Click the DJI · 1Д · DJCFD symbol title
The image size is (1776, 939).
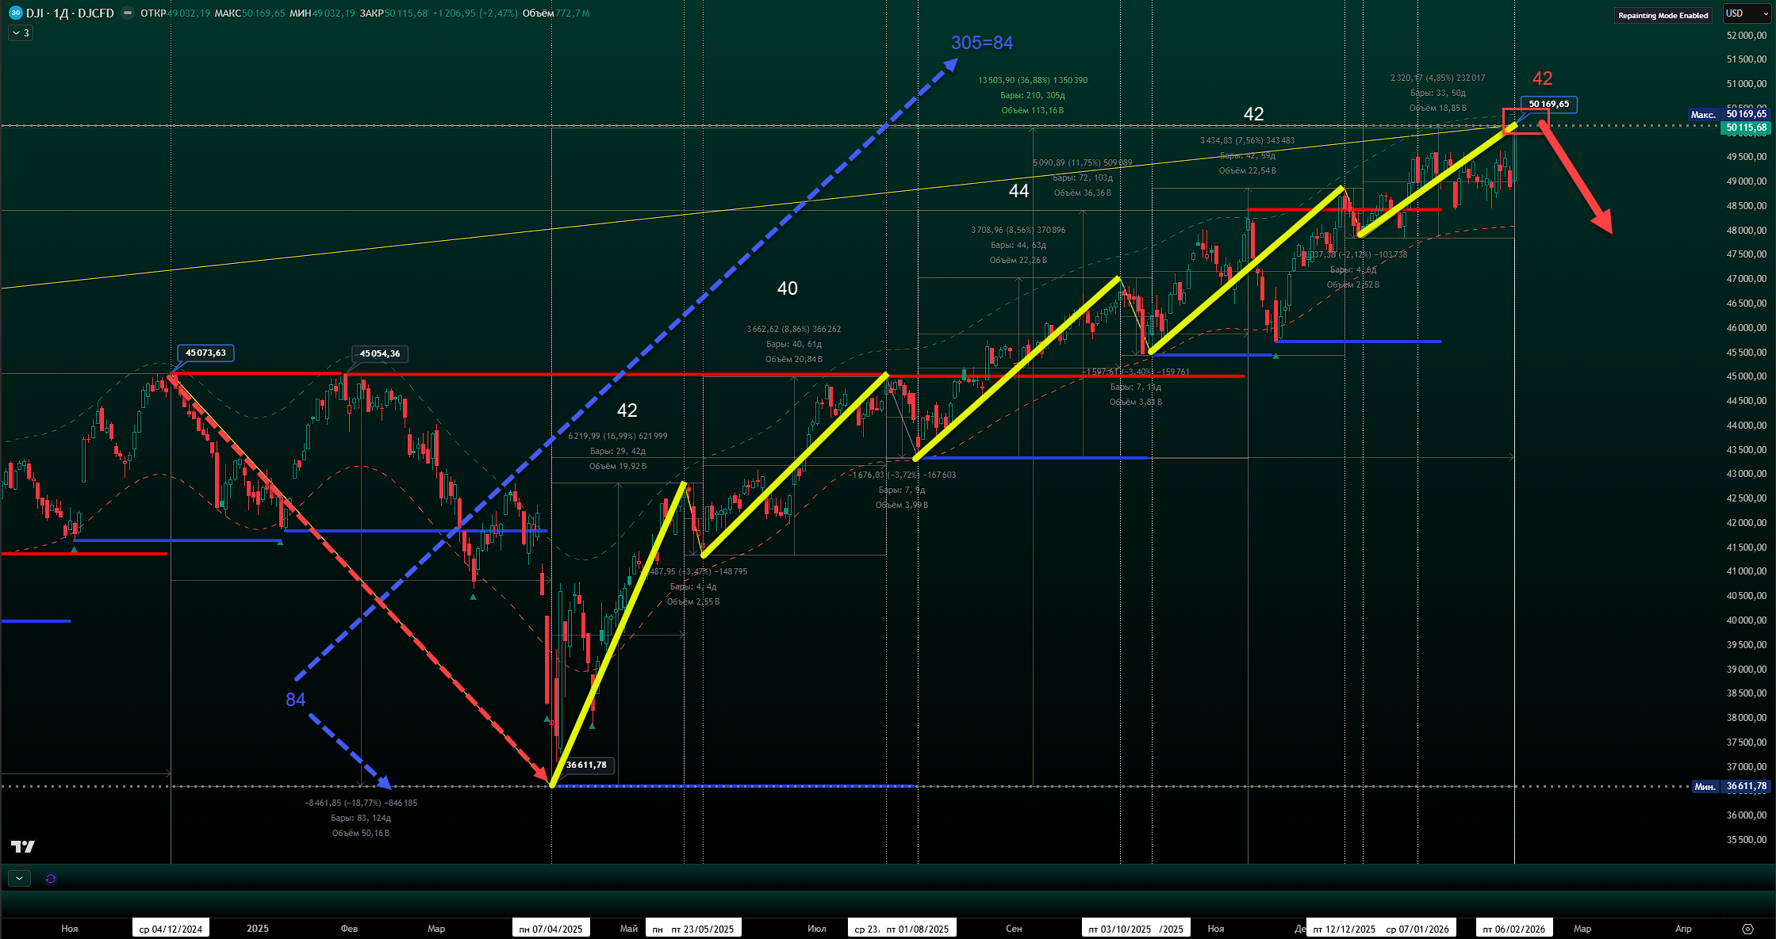(x=70, y=13)
